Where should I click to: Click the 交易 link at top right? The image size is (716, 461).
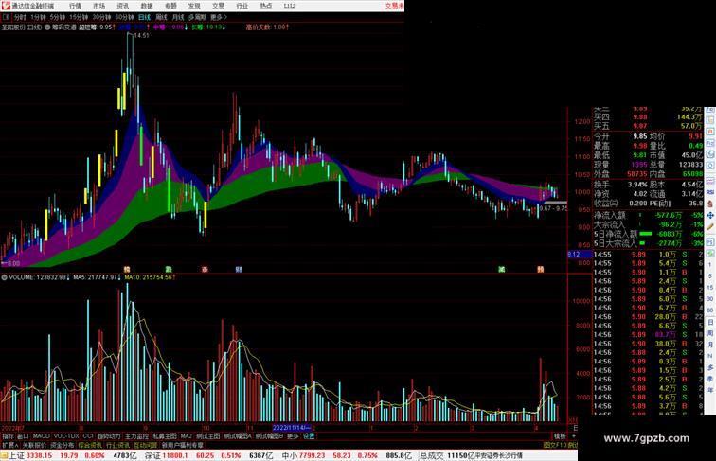coord(394,6)
